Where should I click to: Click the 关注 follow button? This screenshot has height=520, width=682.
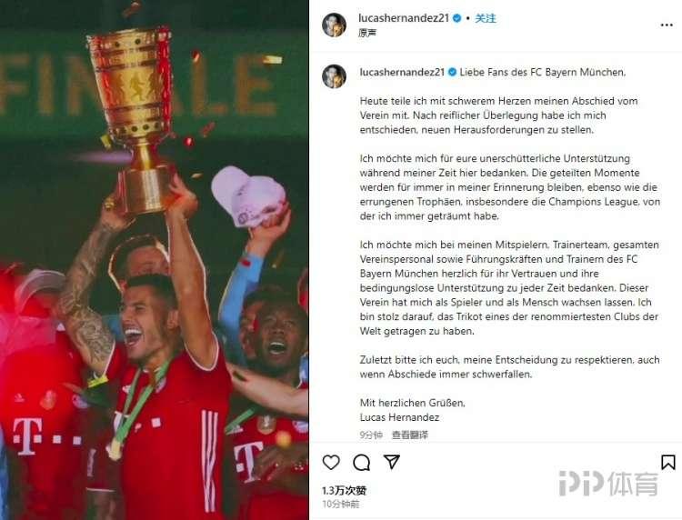(x=486, y=18)
